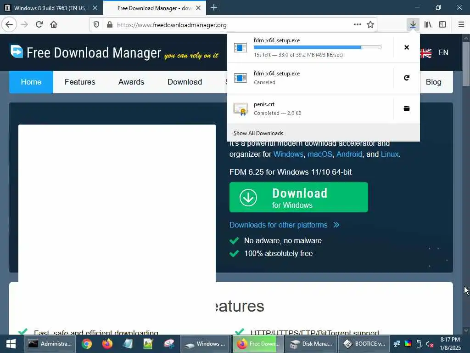Close the Windows 8 Build 7963 tab
This screenshot has height=353, width=470.
95,8
